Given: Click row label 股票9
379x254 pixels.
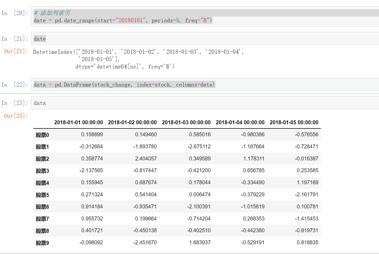Looking at the screenshot, I should [x=42, y=243].
